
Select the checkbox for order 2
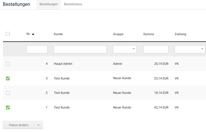[x=8, y=93]
